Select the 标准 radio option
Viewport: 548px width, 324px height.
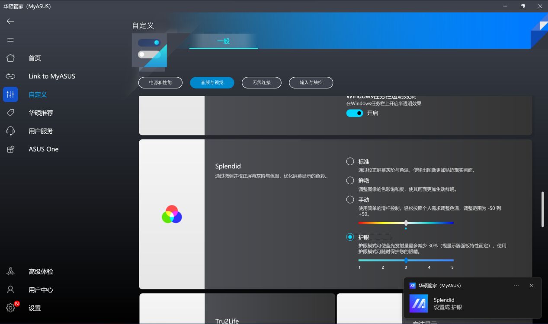[x=350, y=161]
